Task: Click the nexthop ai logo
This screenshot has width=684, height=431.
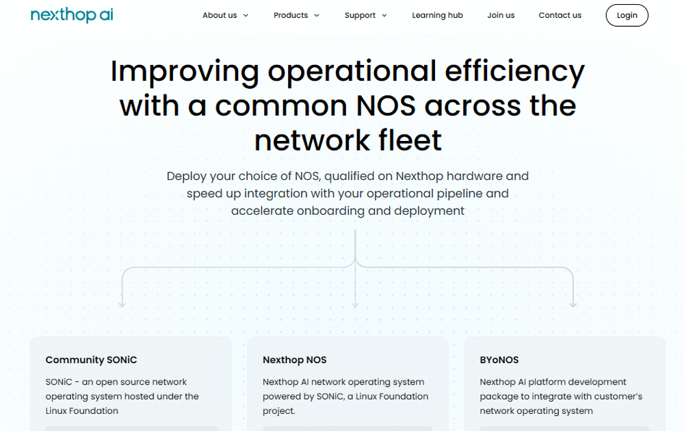Action: 72,15
